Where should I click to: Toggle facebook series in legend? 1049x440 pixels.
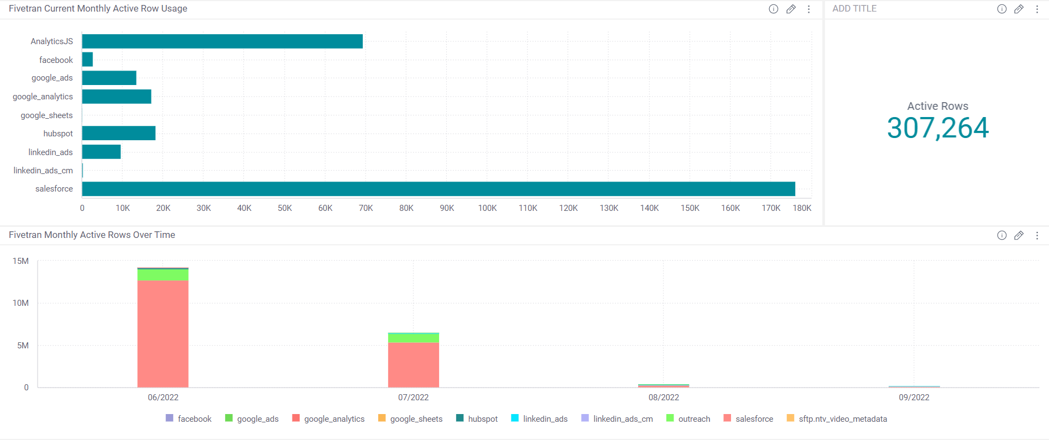click(189, 418)
